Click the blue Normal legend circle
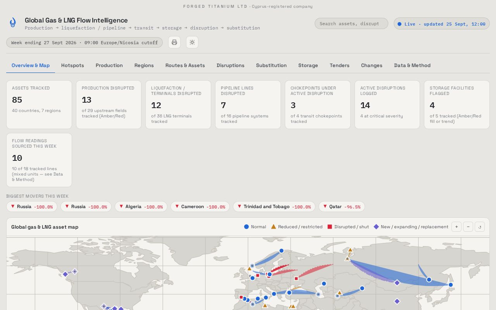Image resolution: width=496 pixels, height=310 pixels. point(246,227)
